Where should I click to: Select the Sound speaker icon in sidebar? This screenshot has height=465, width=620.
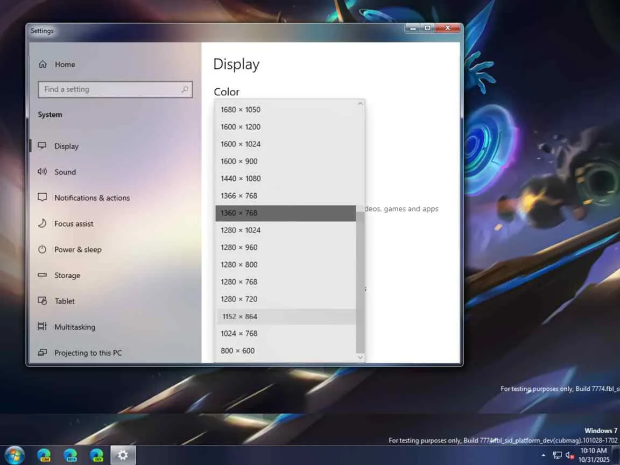click(x=43, y=172)
